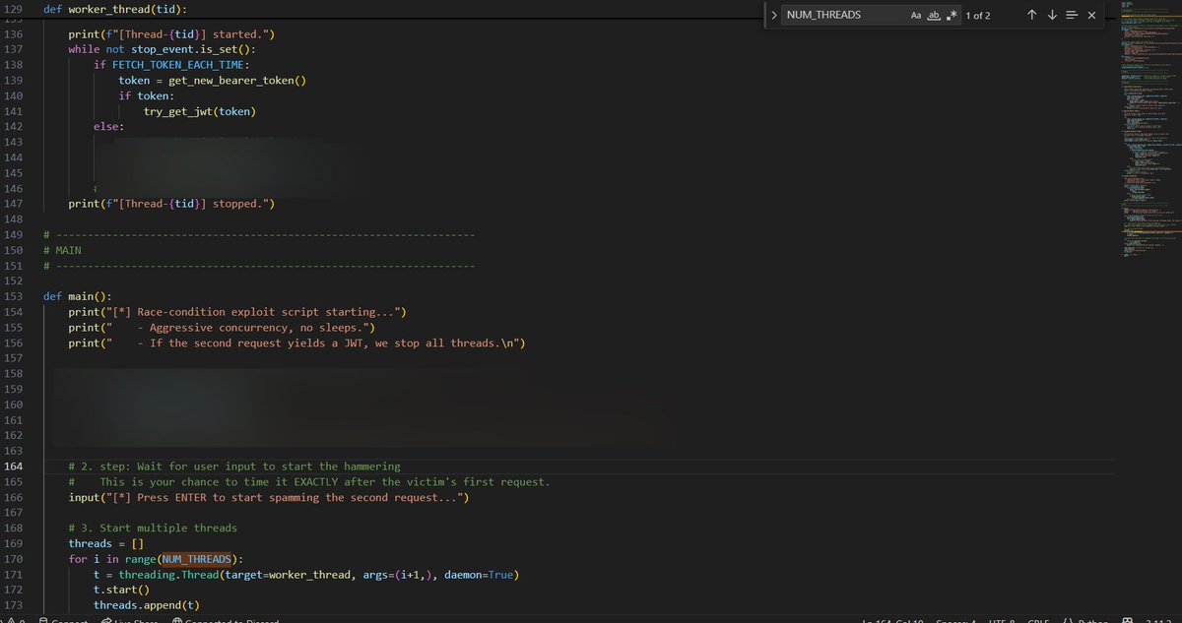Viewport: 1182px width, 623px height.
Task: Click 't.start()' line
Action: coord(122,590)
